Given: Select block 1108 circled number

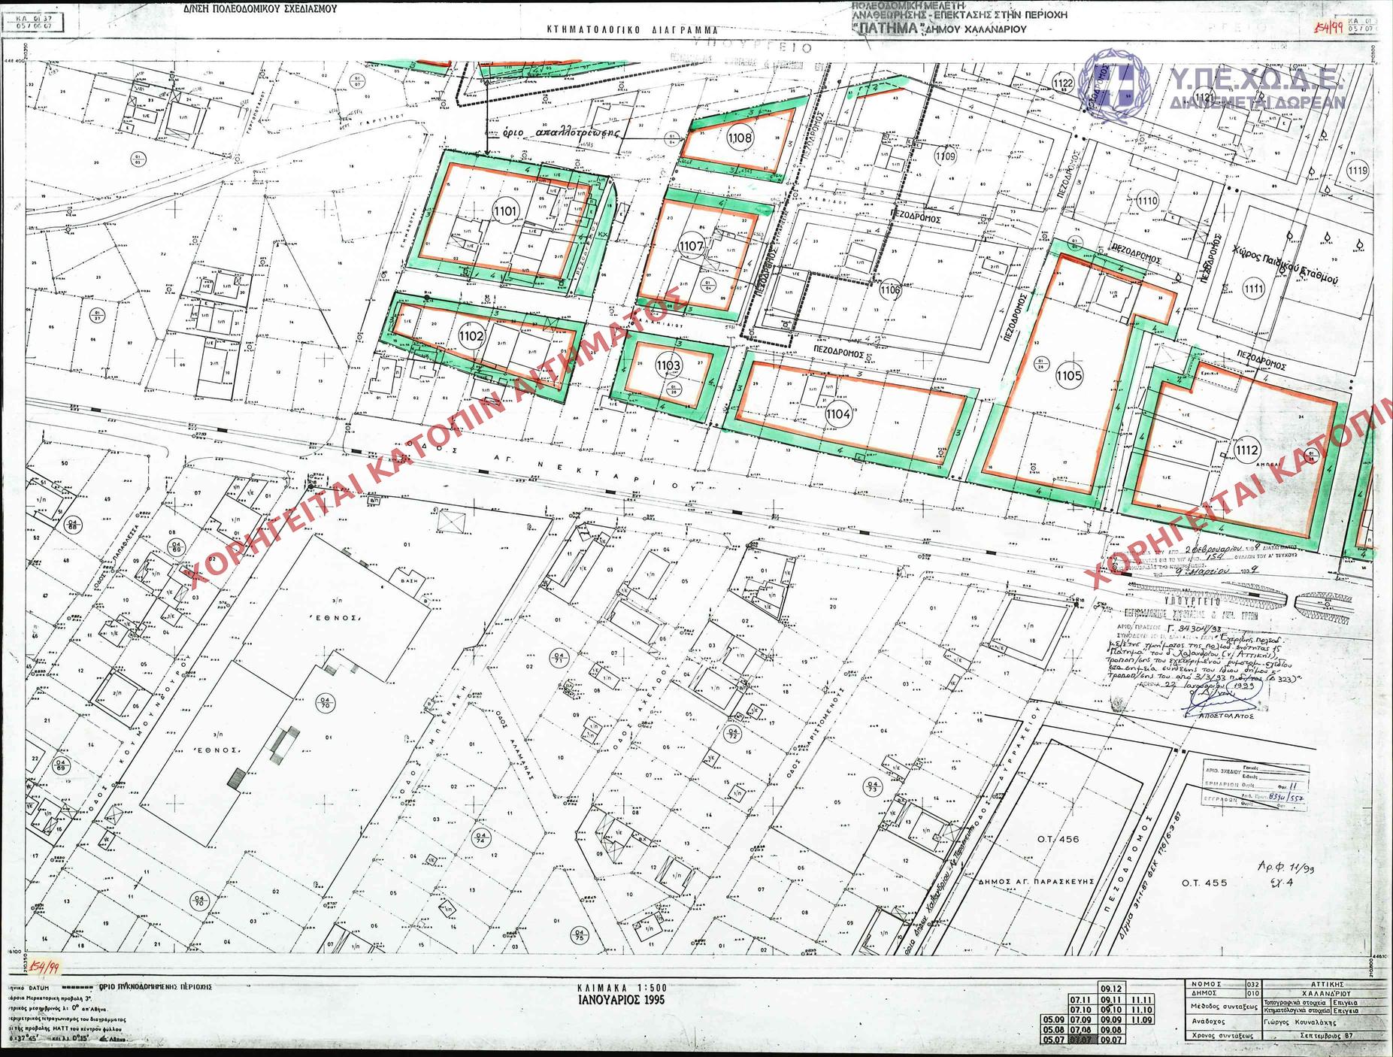Looking at the screenshot, I should coord(740,138).
